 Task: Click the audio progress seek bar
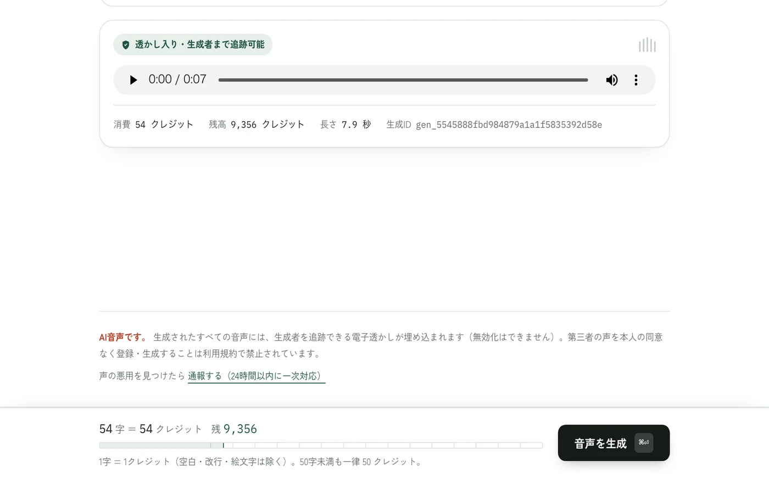(403, 80)
